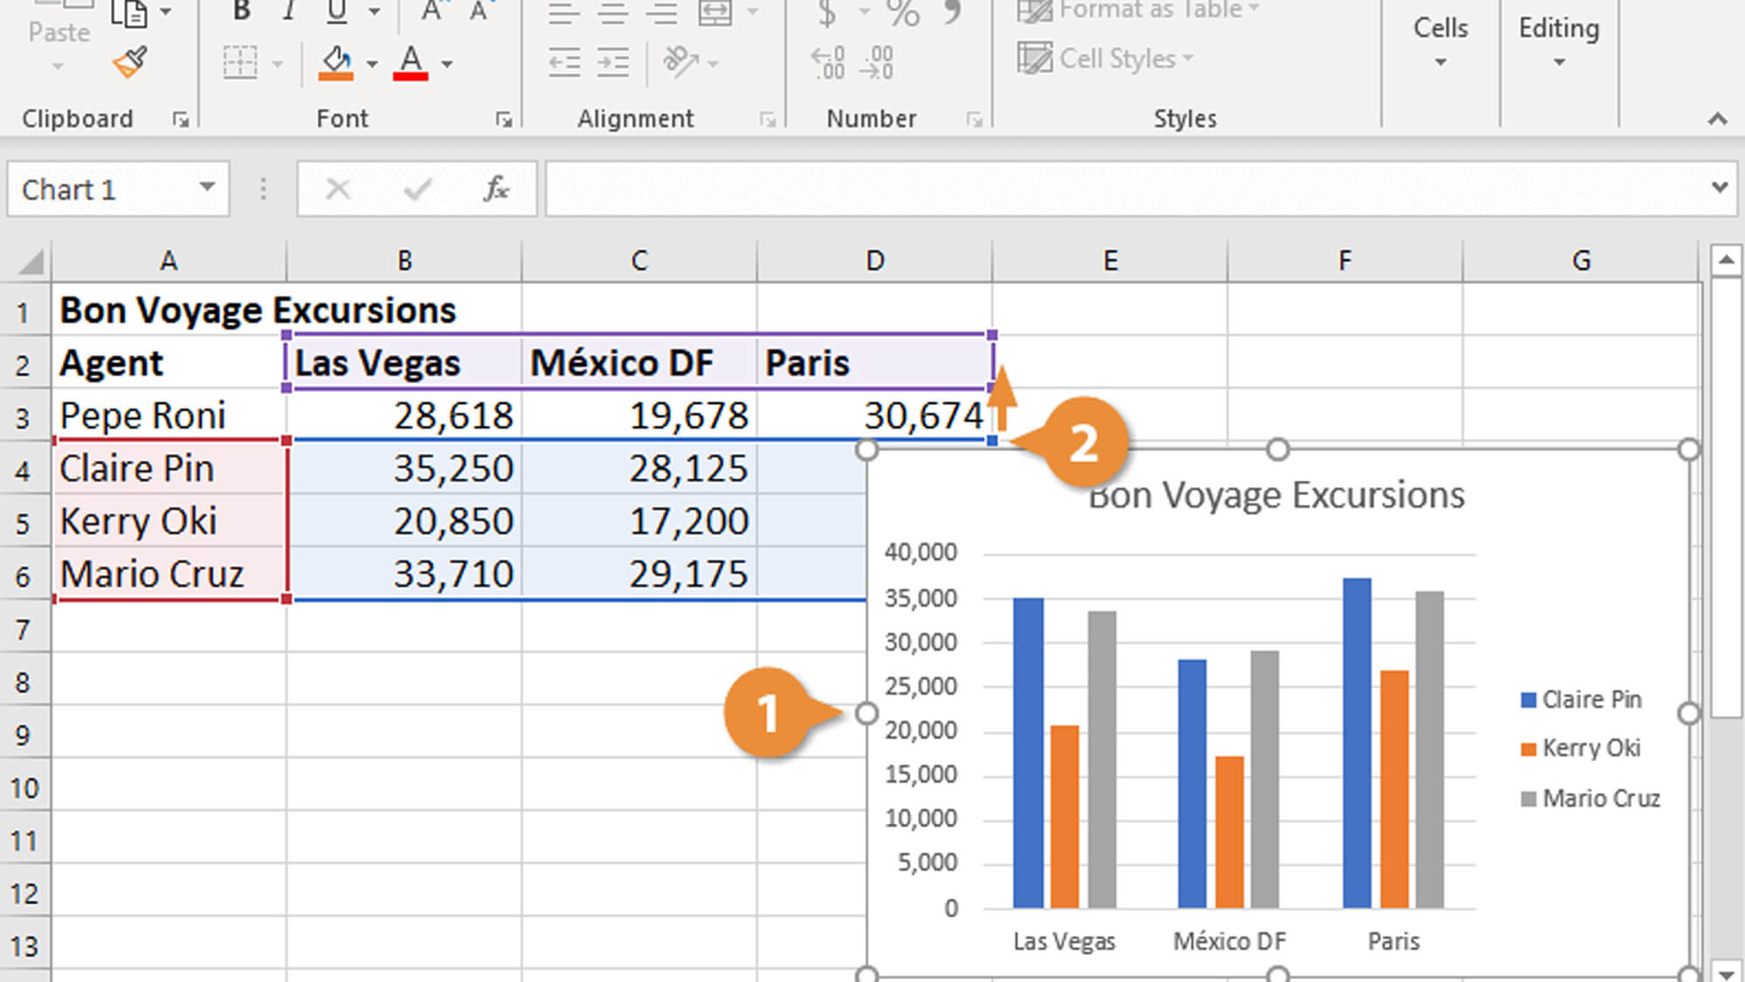Apply the orange Fill Color
1745x982 pixels.
point(336,63)
